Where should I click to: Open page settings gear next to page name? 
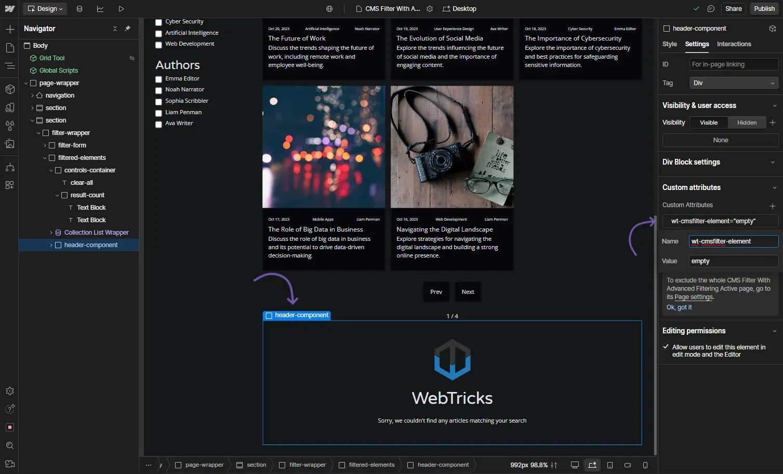430,9
